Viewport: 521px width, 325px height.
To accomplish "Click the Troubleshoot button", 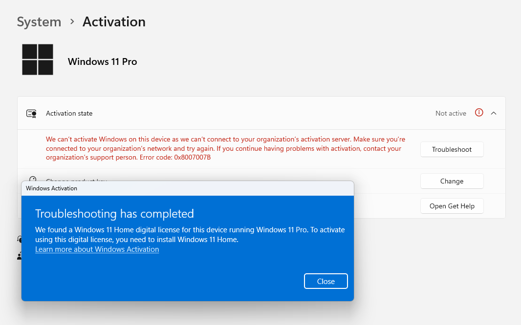I will click(452, 149).
